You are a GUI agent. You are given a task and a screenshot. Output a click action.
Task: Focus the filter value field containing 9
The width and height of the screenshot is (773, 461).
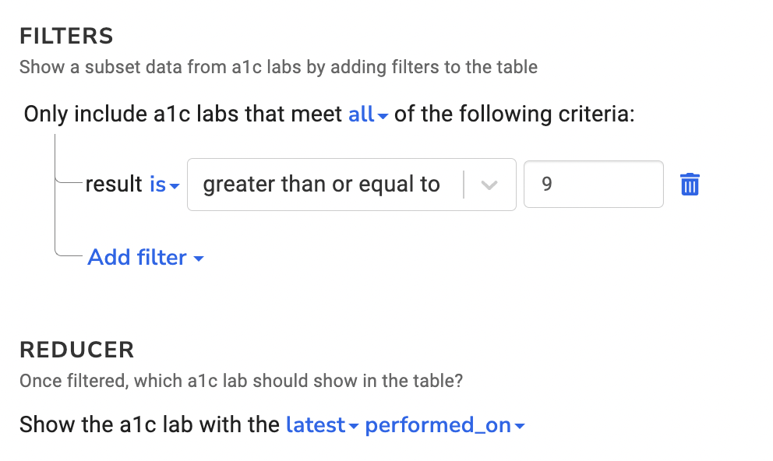[593, 185]
